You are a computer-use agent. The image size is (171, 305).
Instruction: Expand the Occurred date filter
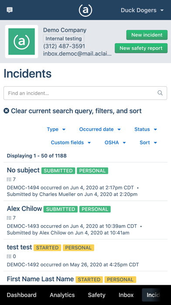[100, 129]
